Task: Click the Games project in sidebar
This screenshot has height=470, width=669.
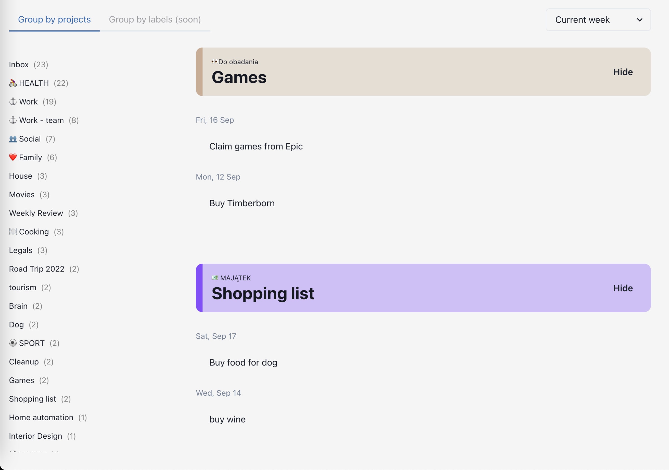Action: [x=21, y=379]
